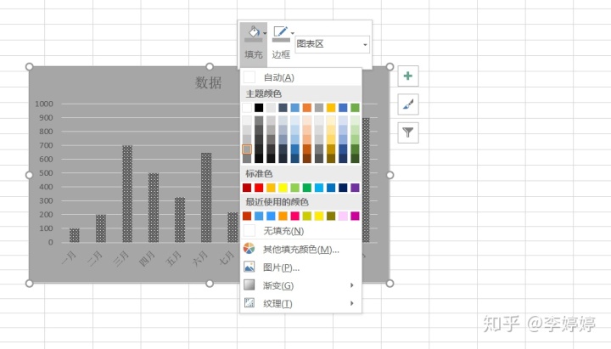Image resolution: width=611 pixels, height=349 pixels.
Task: Expand the 渐变(G) gradient submenu
Action: tap(300, 285)
